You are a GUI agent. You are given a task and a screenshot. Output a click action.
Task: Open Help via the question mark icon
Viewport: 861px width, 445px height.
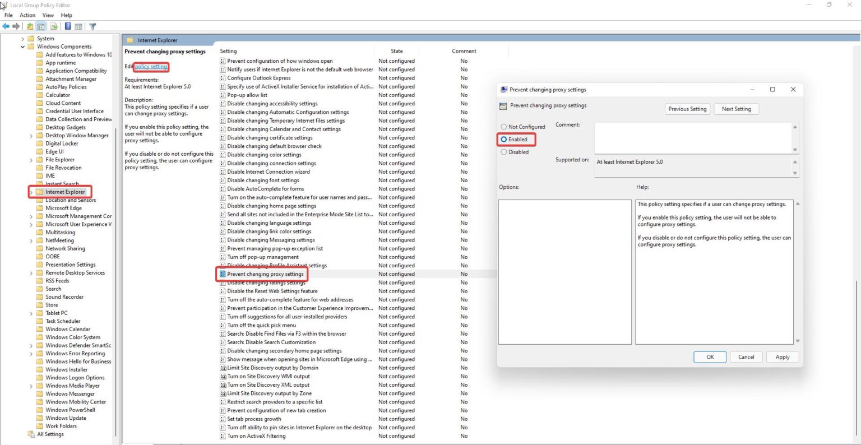point(67,26)
